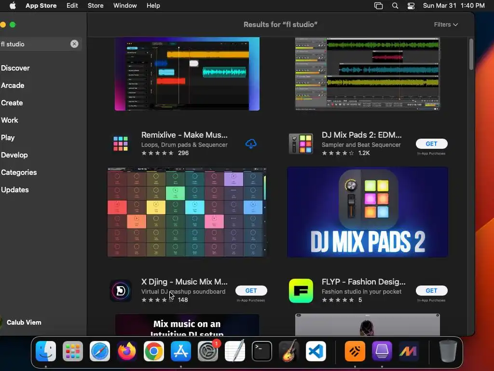
Task: Click the date and time in menu bar
Action: (453, 6)
